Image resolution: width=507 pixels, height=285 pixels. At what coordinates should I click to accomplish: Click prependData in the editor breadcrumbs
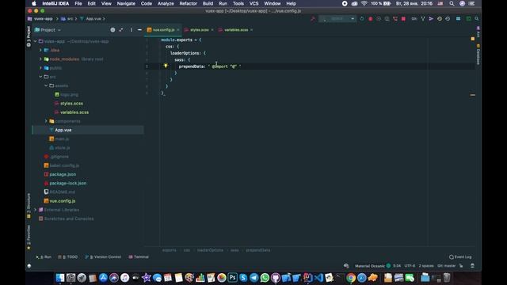258,250
